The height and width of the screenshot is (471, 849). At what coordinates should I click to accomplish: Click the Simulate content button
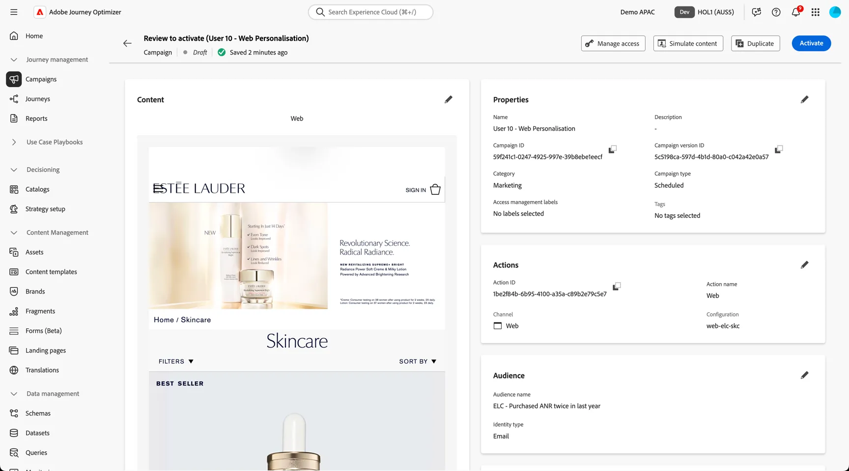point(688,43)
